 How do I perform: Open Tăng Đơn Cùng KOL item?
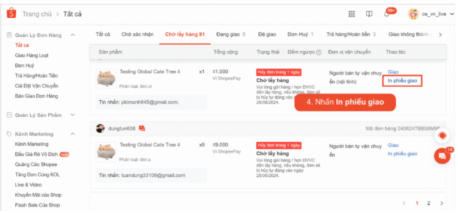click(x=37, y=175)
